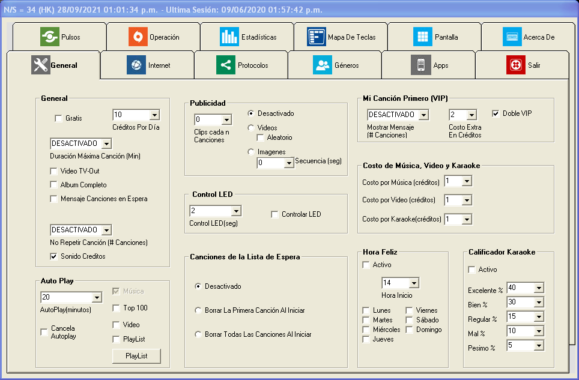Open the No Repetir Canción dropdown
The image size is (579, 380).
(x=106, y=230)
